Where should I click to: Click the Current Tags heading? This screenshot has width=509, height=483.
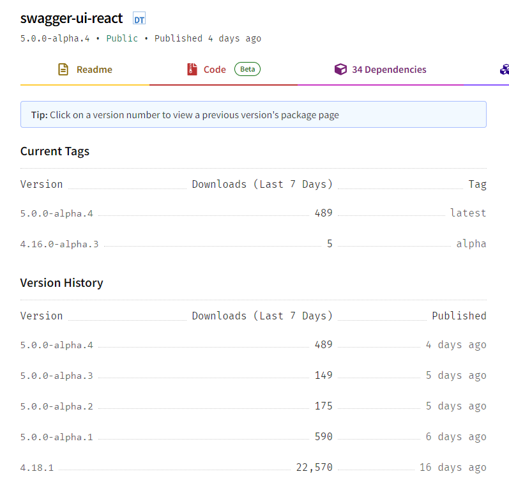55,151
